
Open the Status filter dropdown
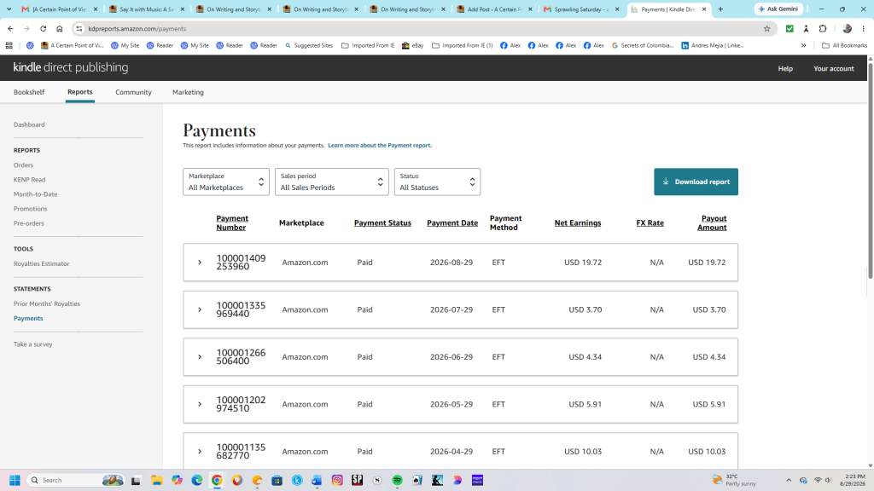[437, 182]
